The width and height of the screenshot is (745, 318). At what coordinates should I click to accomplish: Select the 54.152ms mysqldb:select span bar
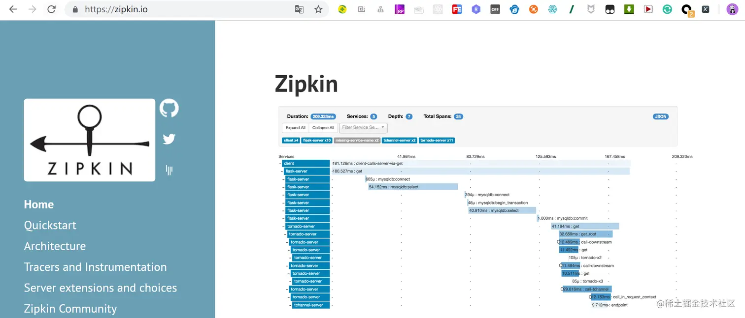(x=413, y=187)
